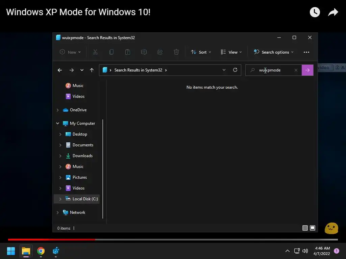Open the network tray icon
The width and height of the screenshot is (346, 259).
[x=297, y=251]
